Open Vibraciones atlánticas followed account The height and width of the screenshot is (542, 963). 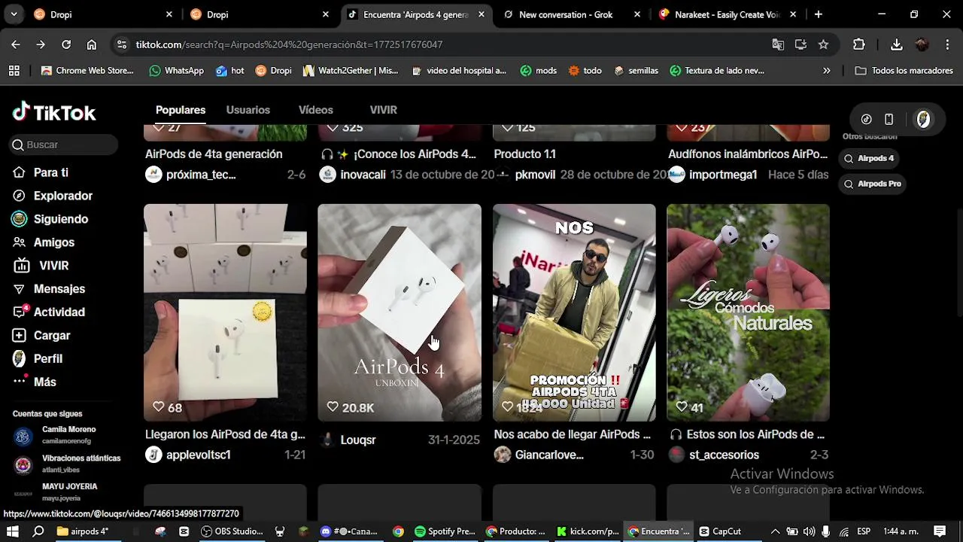coord(66,464)
